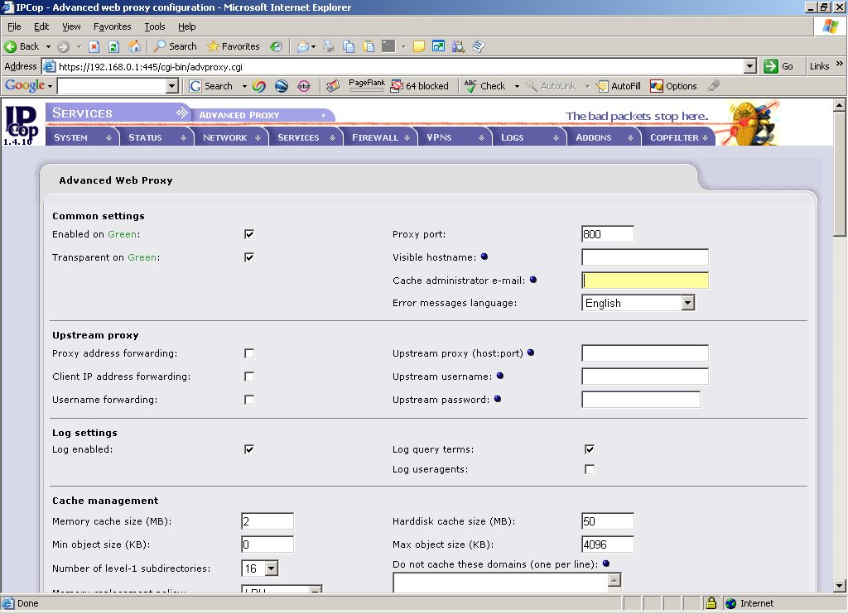Click the blue Google Earth globe icon
This screenshot has width=848, height=614.
point(282,86)
